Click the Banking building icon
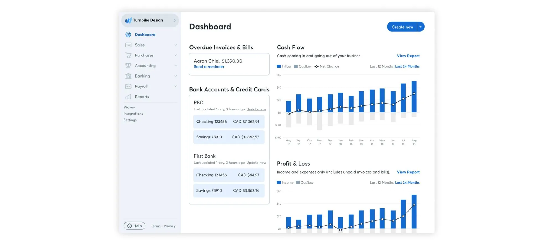 128,76
